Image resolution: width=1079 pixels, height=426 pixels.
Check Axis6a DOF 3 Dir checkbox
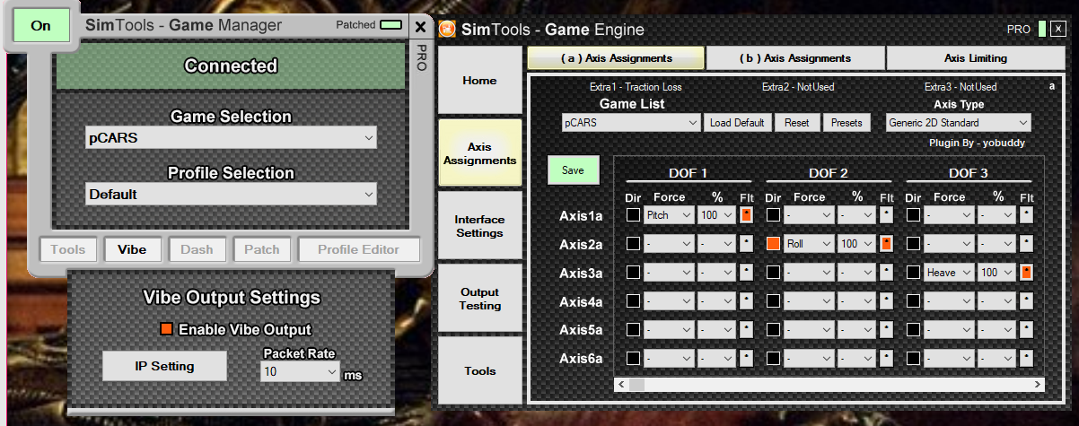tap(913, 359)
